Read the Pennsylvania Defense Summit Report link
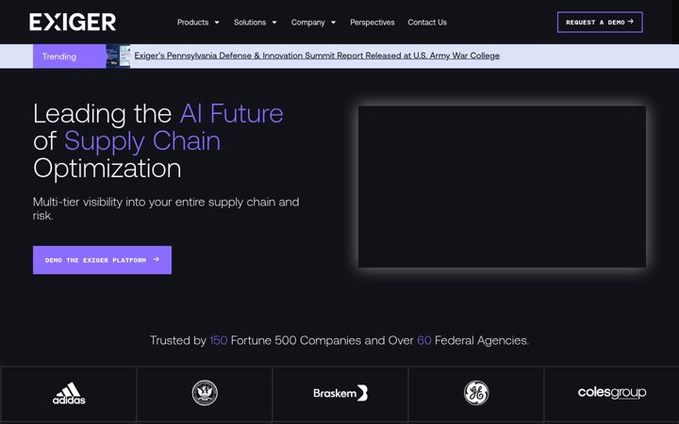The width and height of the screenshot is (679, 424). click(317, 56)
